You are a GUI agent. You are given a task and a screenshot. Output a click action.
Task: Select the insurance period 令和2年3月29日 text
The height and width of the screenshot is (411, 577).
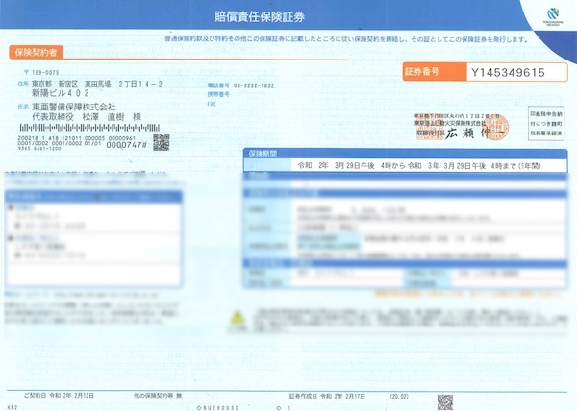[x=419, y=166]
